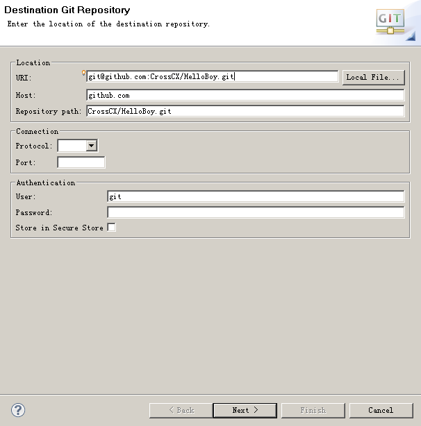
Task: Click the "Authentication" group title
Action: [x=46, y=182]
